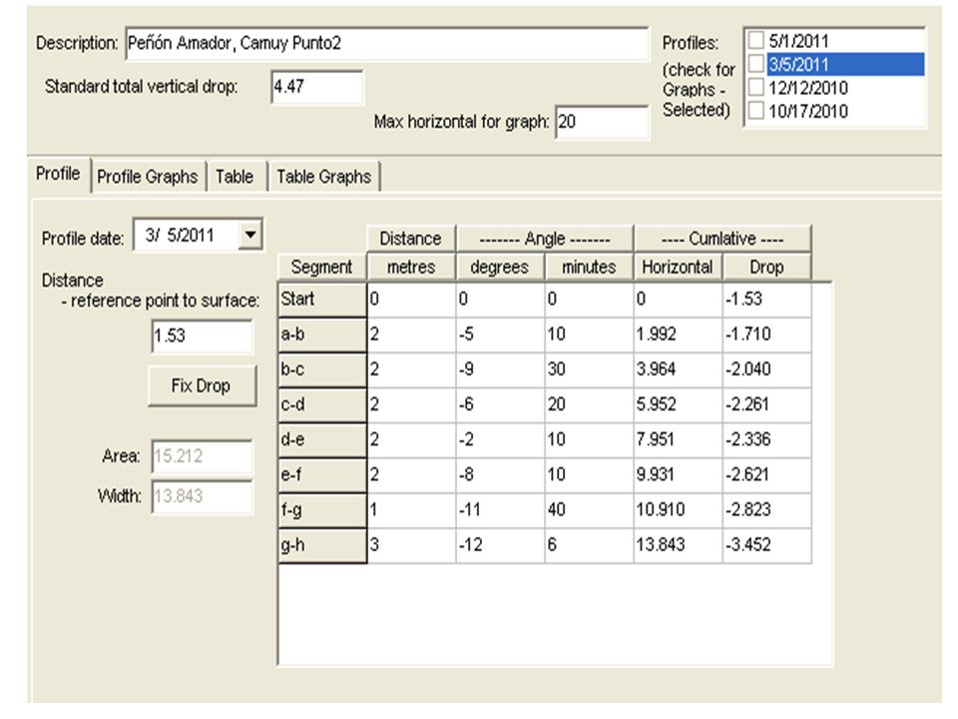
Task: Click the drop cell -1.53 in Start row
Action: pyautogui.click(x=766, y=299)
